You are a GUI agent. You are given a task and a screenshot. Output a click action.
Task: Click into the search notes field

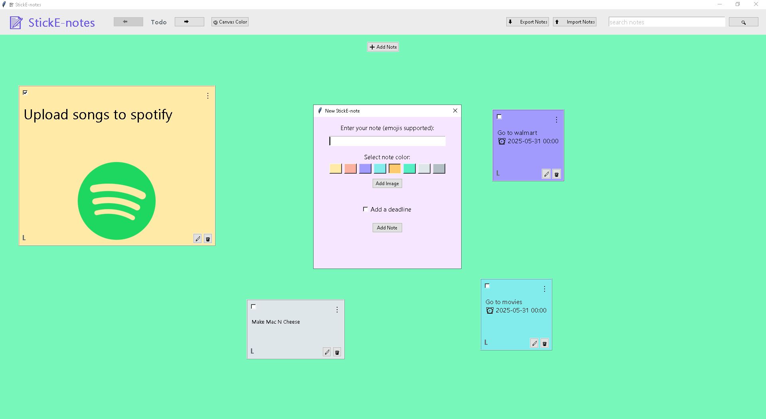click(x=667, y=22)
